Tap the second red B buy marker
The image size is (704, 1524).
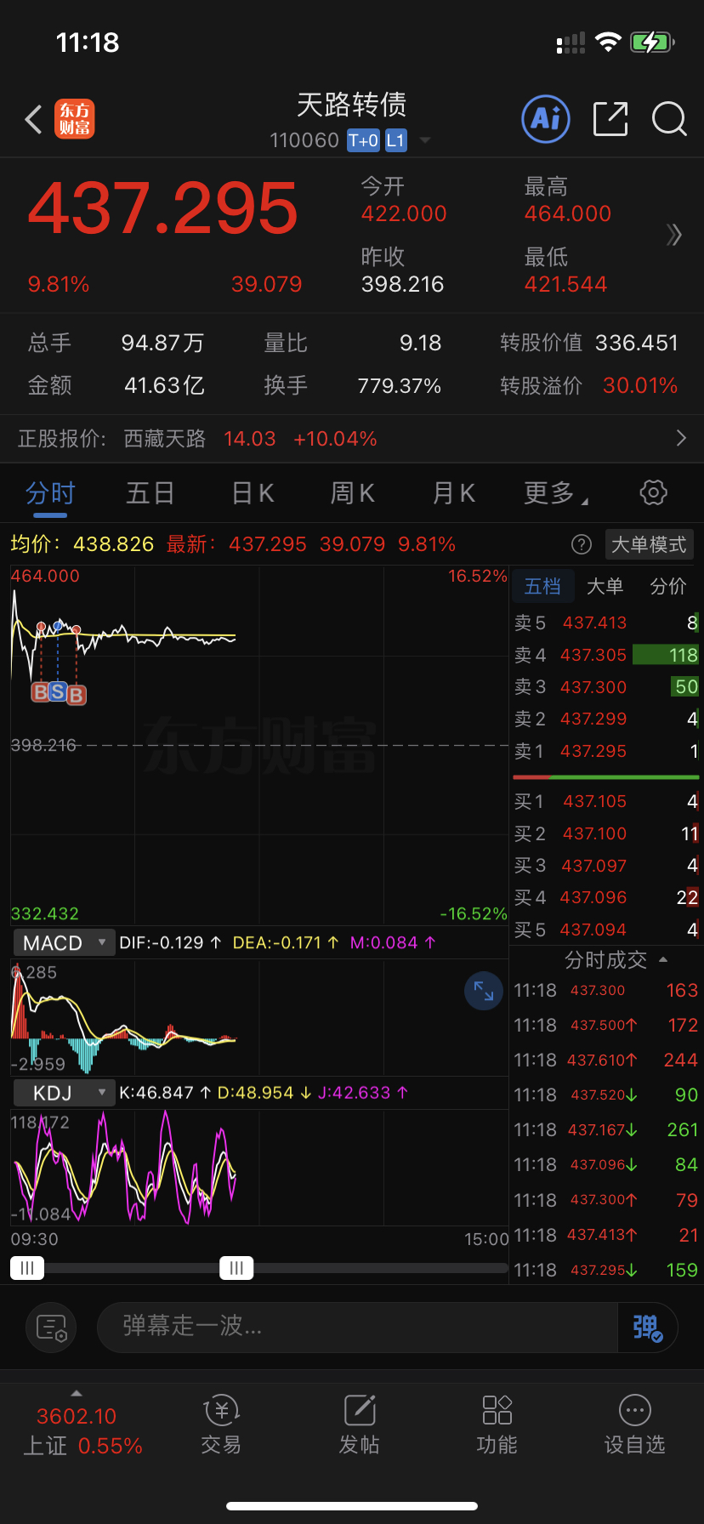tap(76, 695)
